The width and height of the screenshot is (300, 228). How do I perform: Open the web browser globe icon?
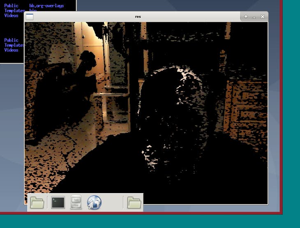[x=94, y=203]
